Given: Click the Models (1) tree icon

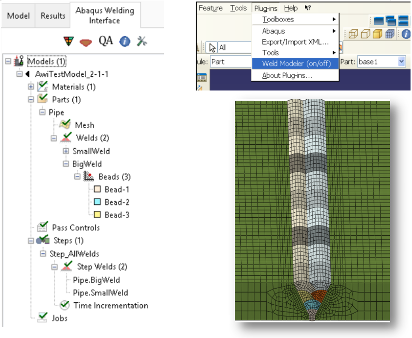Looking at the screenshot, I should click(19, 61).
